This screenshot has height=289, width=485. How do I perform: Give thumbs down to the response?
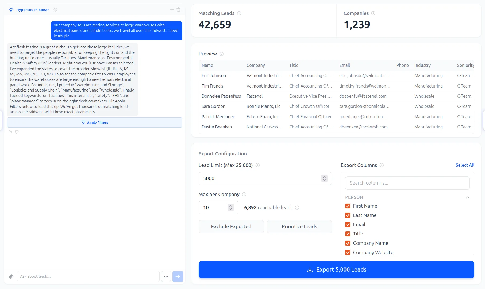17,132
